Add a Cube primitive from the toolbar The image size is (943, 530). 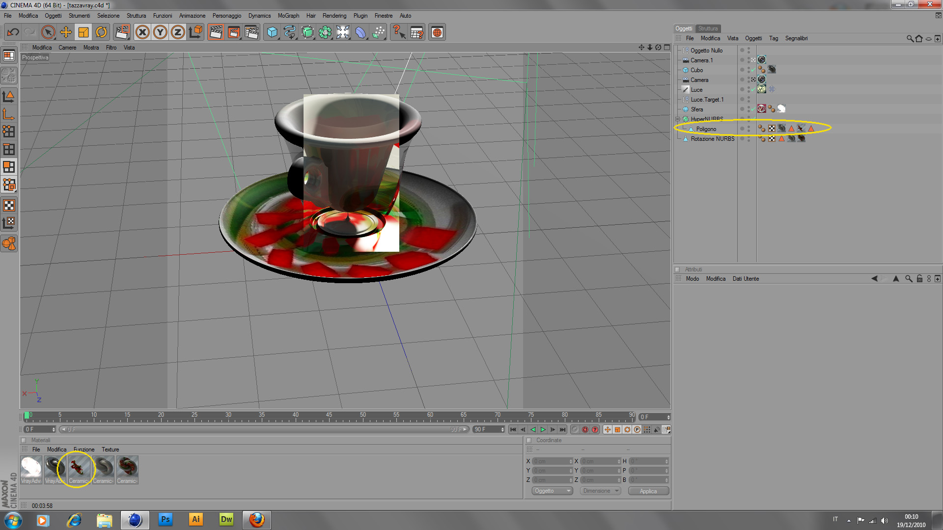pyautogui.click(x=272, y=32)
